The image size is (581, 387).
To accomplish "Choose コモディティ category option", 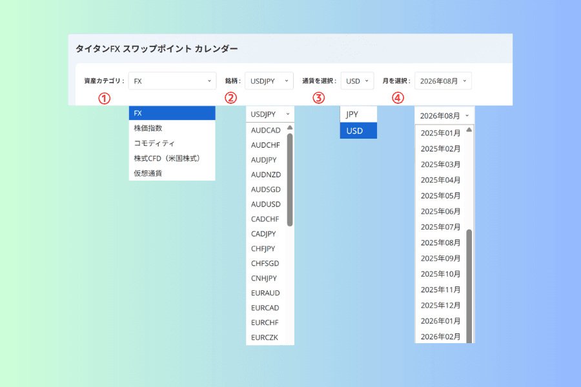I will pos(172,143).
